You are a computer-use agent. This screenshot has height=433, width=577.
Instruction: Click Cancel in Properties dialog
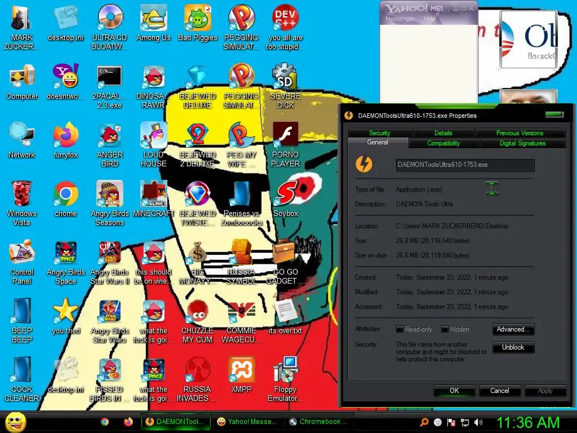coord(499,391)
